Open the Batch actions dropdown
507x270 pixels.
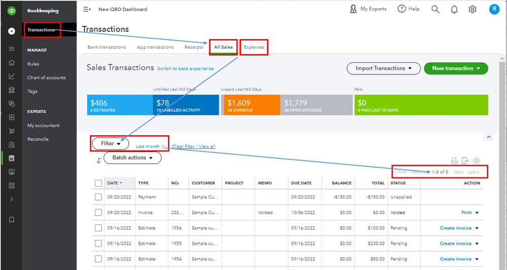point(132,158)
